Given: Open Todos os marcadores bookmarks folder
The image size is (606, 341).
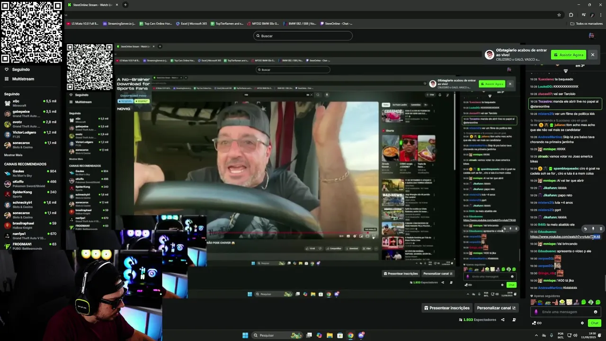Looking at the screenshot, I should point(587,23).
